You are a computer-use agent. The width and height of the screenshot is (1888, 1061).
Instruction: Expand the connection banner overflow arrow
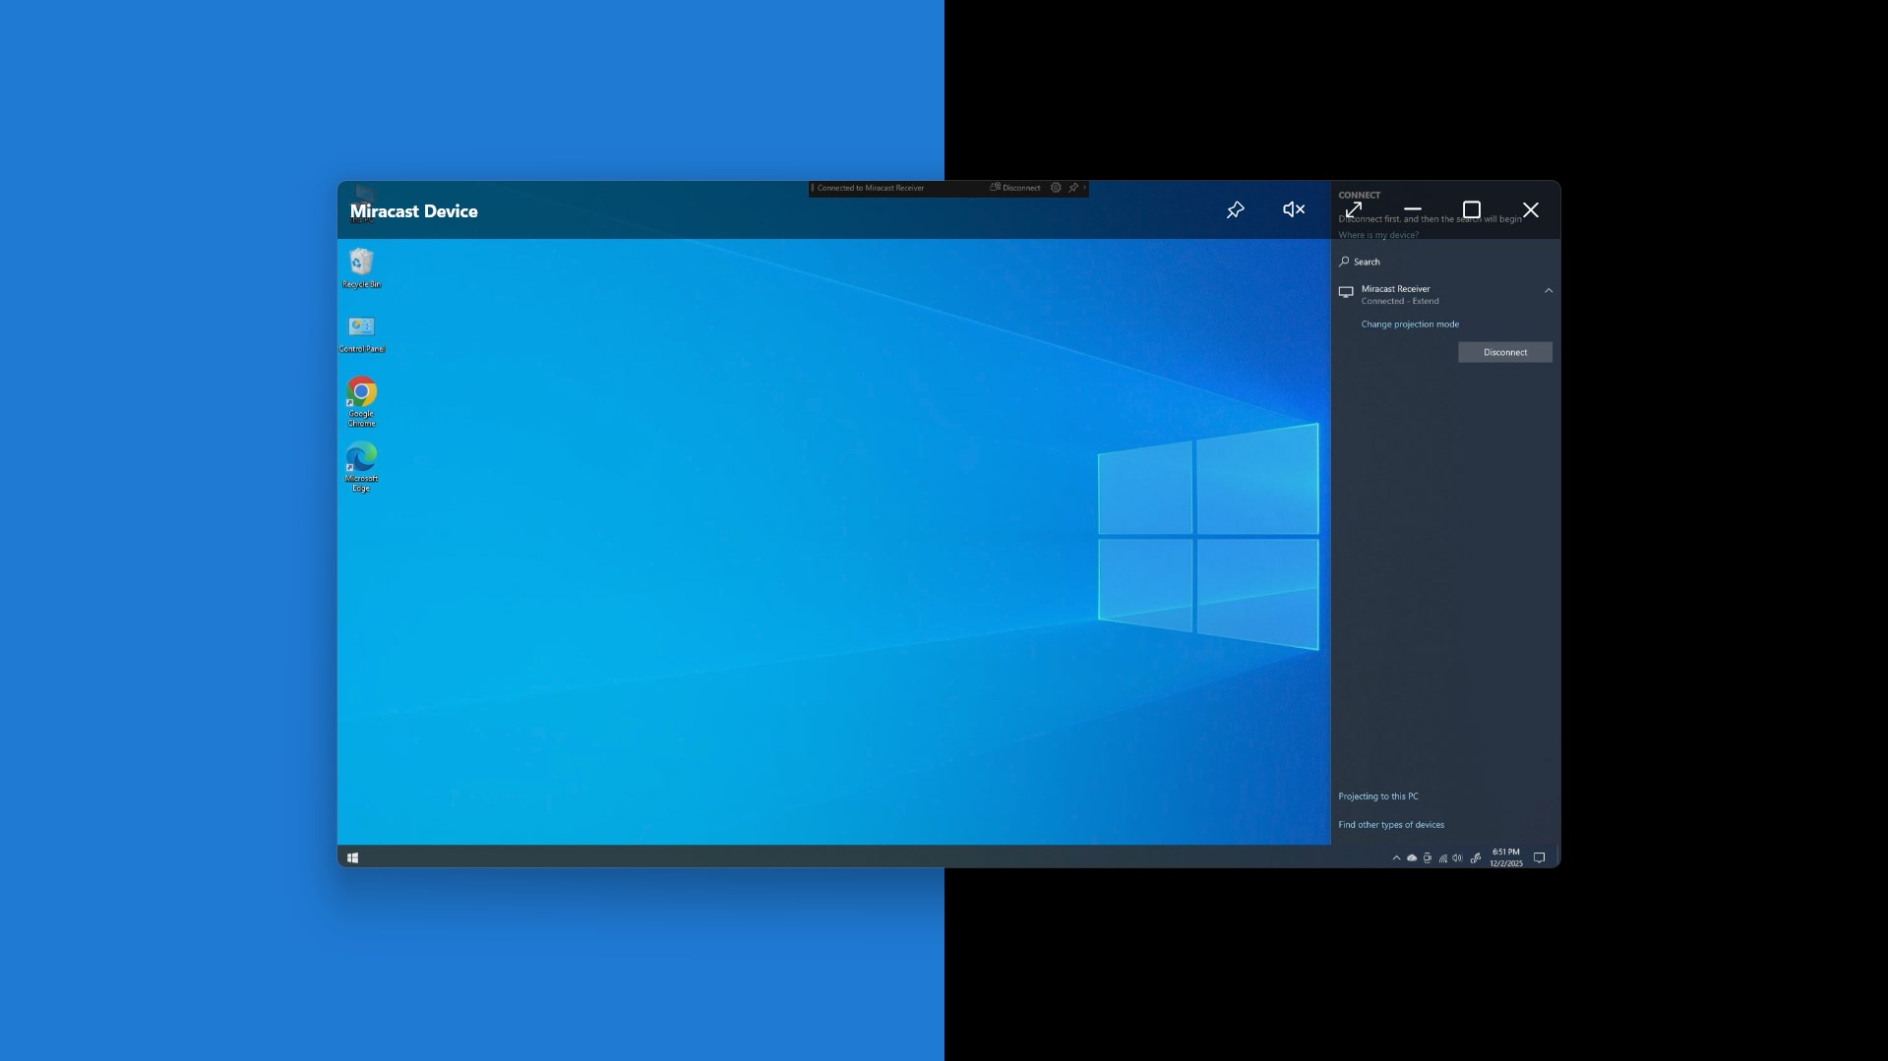(1086, 188)
